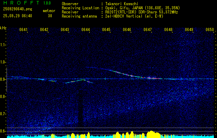Click R820T2(RTL-SDR) SDR-Sharp 53.372MHz text

141,12
